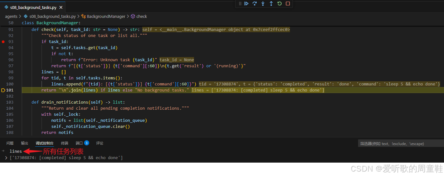Click 'self._notification_queue.clear()' on line 107
The image size is (444, 176).
click(x=91, y=127)
